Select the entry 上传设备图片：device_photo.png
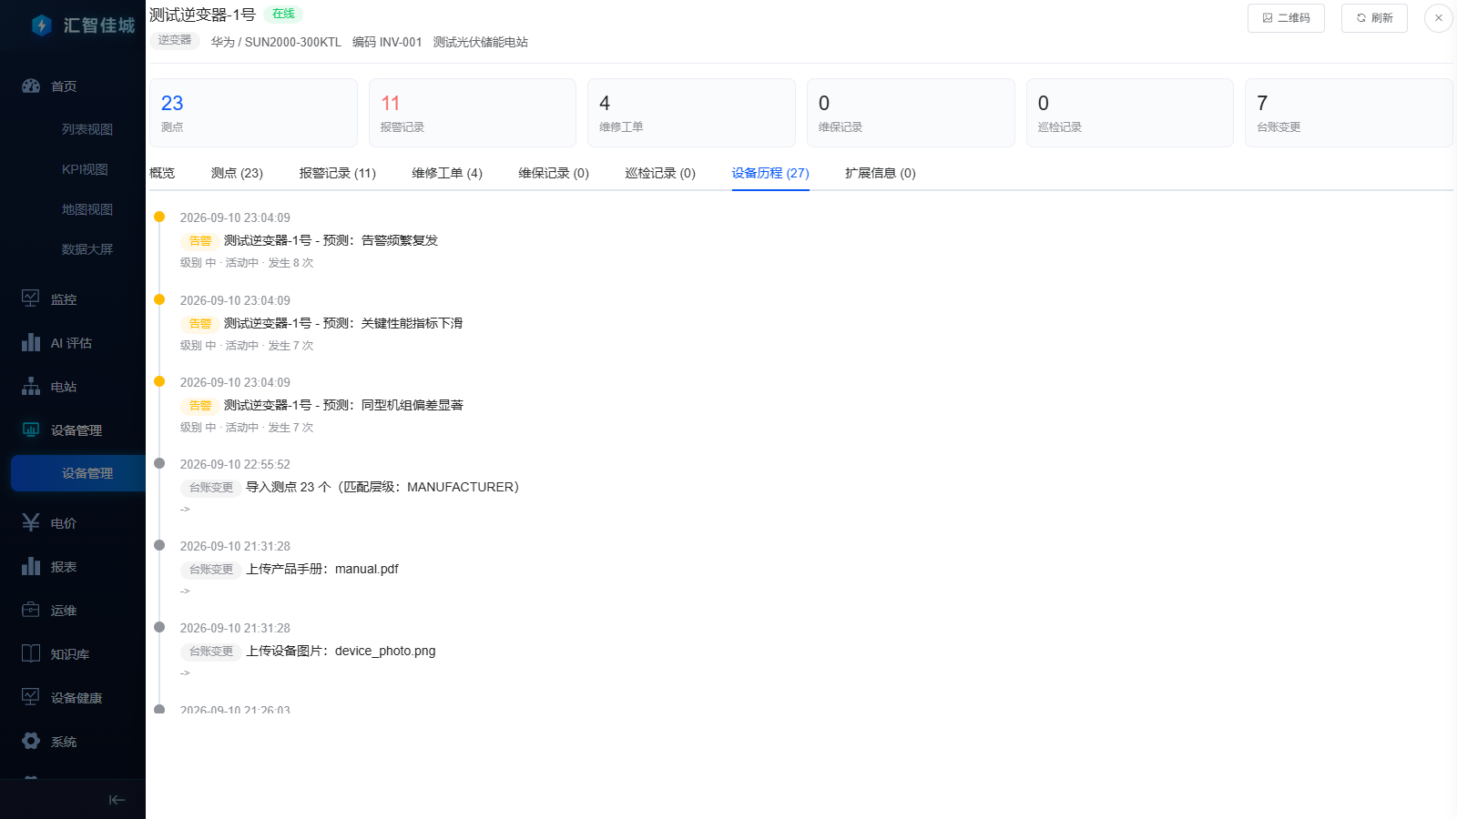Viewport: 1457px width, 819px height. [341, 651]
